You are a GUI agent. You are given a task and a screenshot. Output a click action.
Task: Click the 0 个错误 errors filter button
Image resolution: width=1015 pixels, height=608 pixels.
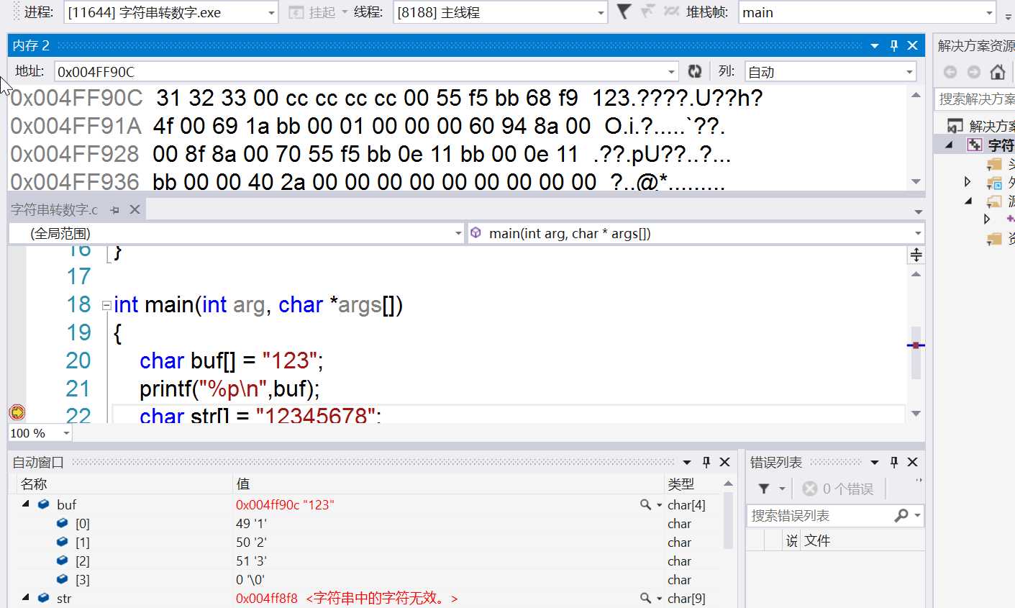(x=837, y=489)
